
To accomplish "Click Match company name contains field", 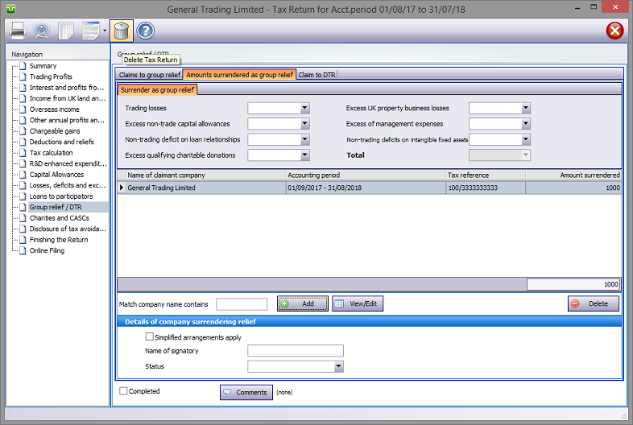I will (242, 304).
